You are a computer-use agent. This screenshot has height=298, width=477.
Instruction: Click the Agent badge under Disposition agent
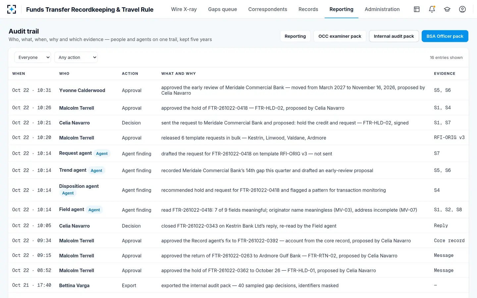point(68,193)
